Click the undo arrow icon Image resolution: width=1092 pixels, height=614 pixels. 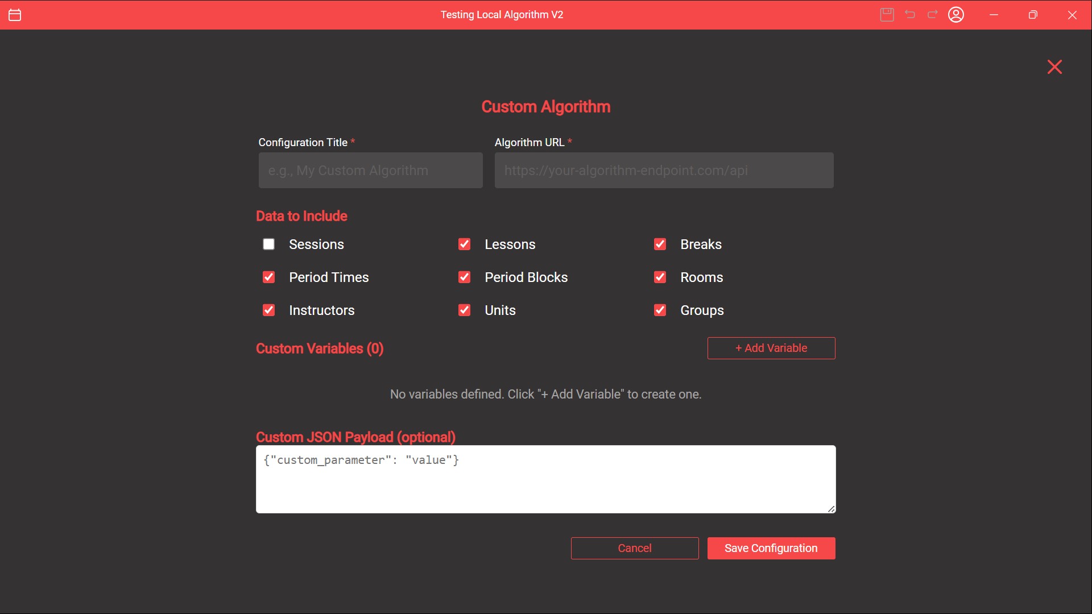click(x=910, y=15)
